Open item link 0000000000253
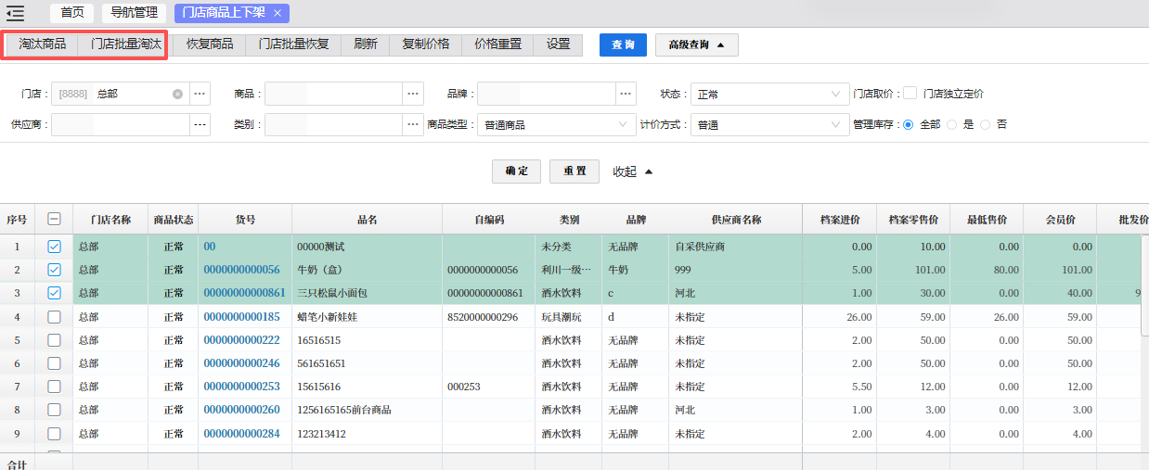Screen dimensions: 1149x470 point(241,387)
